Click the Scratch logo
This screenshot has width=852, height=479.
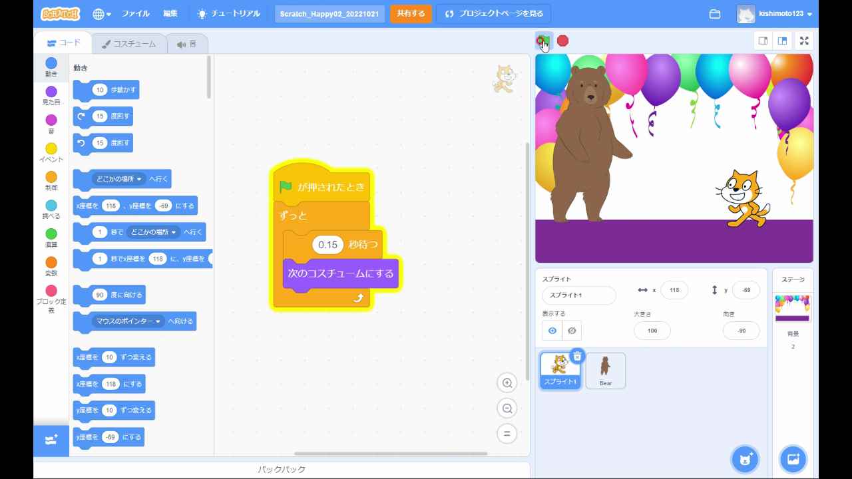(60, 13)
